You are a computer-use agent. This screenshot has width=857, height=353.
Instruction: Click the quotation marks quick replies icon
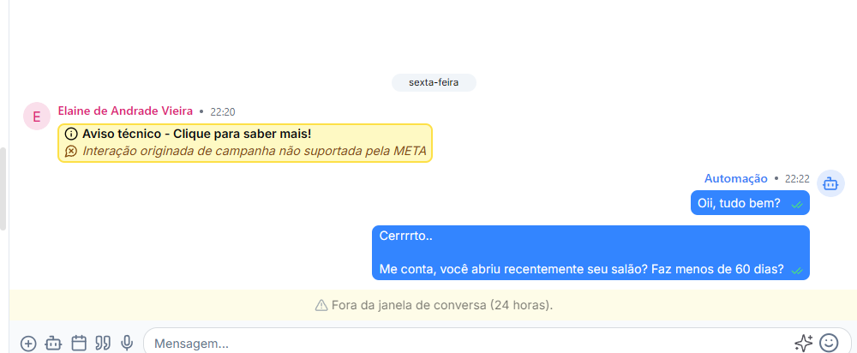pyautogui.click(x=103, y=344)
